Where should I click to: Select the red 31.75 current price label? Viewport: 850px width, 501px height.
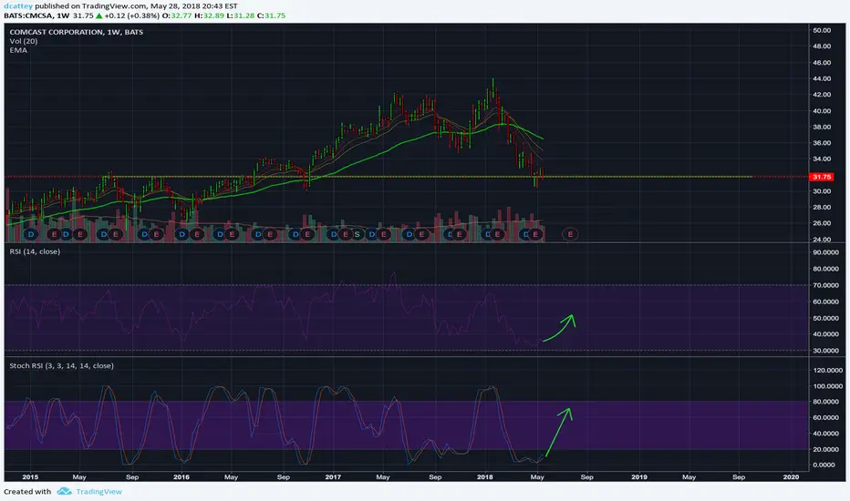pos(821,177)
